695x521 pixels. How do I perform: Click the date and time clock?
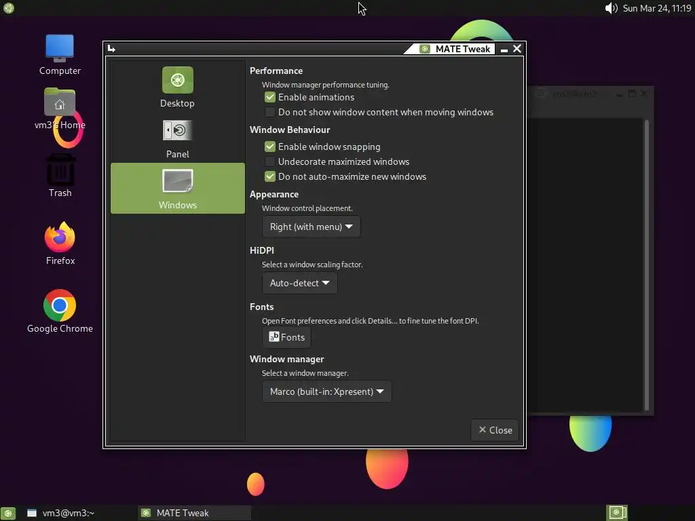point(657,8)
